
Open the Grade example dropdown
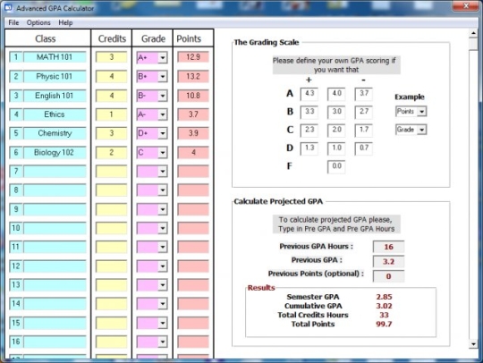[422, 130]
